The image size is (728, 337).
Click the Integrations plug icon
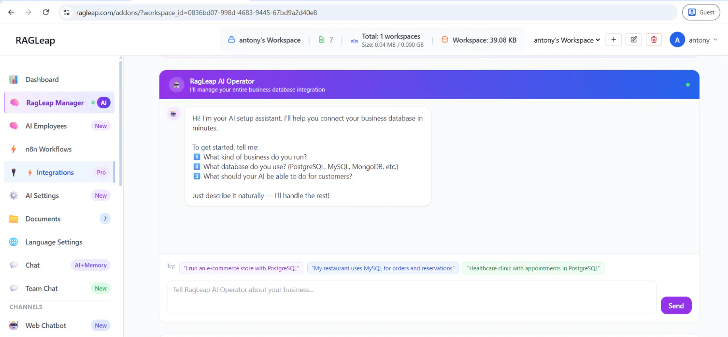(14, 172)
